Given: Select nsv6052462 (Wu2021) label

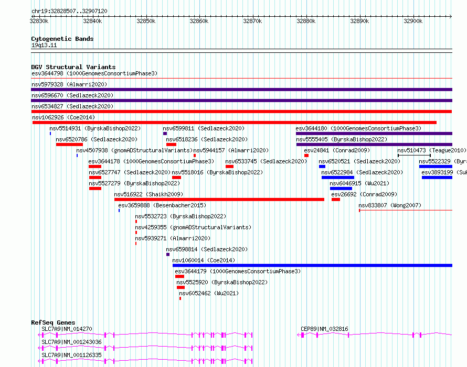Looking at the screenshot, I should pyautogui.click(x=209, y=293).
